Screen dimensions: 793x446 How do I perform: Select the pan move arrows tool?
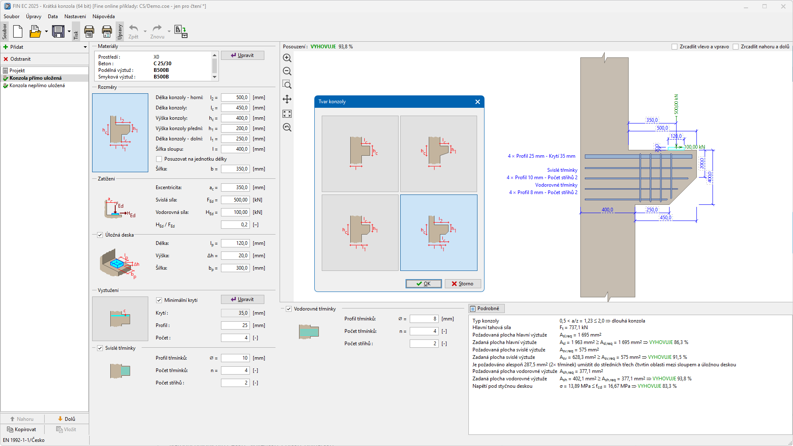coord(287,99)
